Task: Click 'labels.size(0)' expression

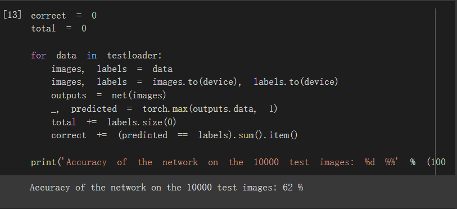Action: [142, 122]
